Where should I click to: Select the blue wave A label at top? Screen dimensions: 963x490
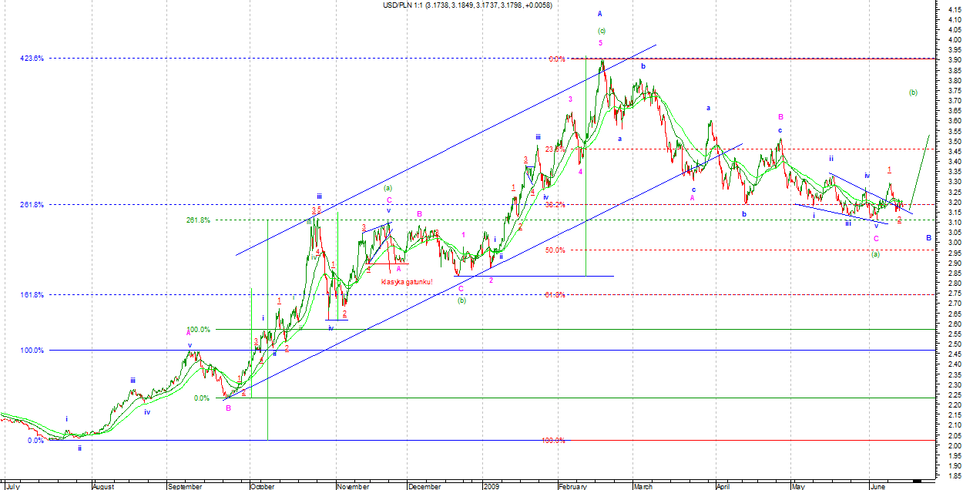click(x=600, y=14)
